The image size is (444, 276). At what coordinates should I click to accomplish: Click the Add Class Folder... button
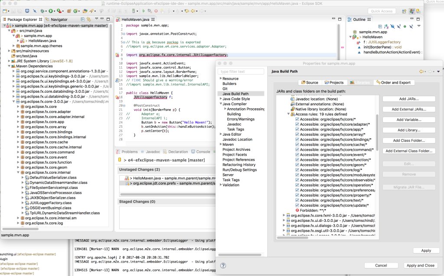pos(409,140)
